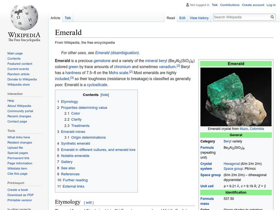280x210 pixels.
Task: Open the Edit tab
Action: (x=182, y=18)
